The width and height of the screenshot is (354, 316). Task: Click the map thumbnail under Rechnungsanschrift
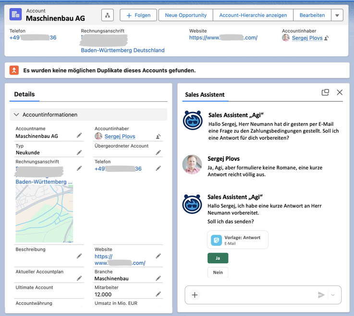[x=44, y=214]
